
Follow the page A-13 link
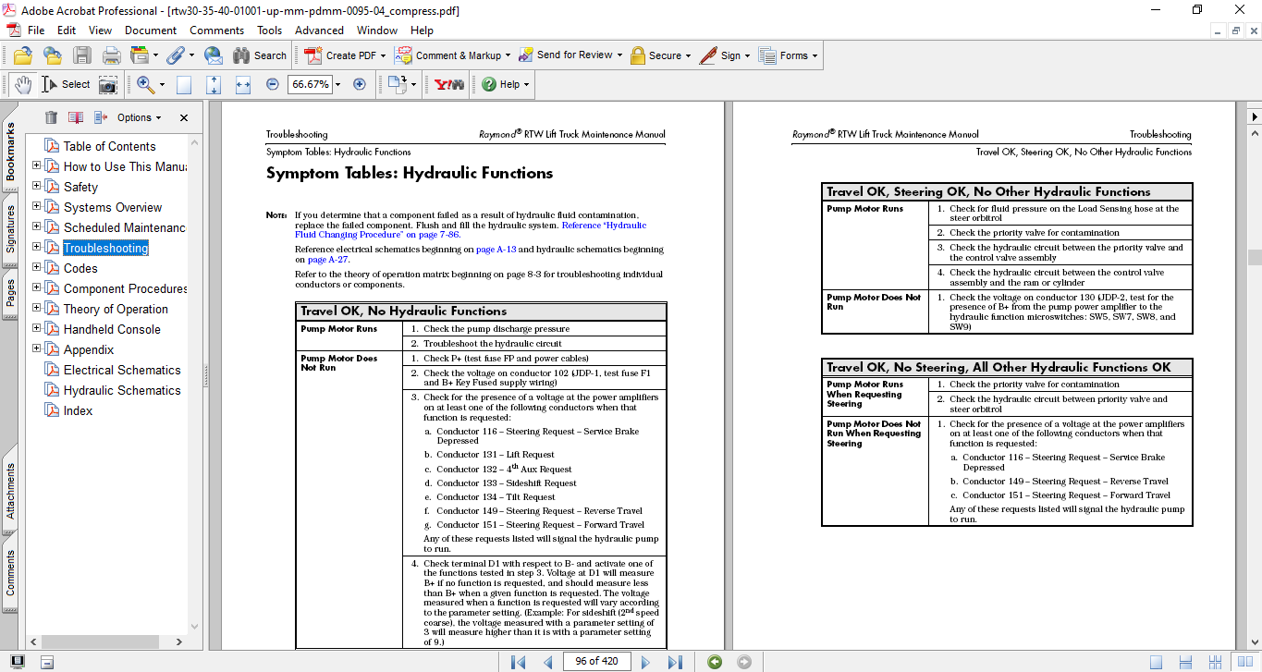495,250
